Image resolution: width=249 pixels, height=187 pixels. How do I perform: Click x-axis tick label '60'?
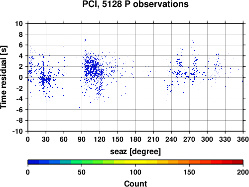64,139
